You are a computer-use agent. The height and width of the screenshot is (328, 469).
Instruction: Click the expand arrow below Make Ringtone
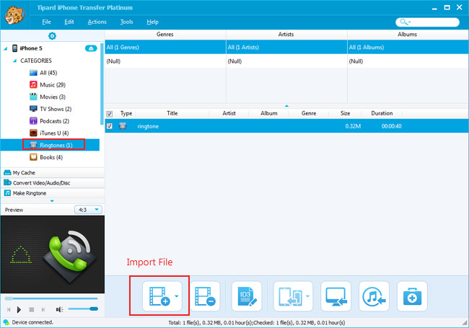click(x=52, y=200)
